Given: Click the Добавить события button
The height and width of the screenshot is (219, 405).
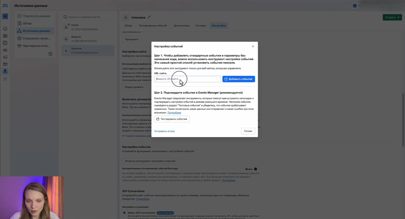Looking at the screenshot, I should pos(239,79).
